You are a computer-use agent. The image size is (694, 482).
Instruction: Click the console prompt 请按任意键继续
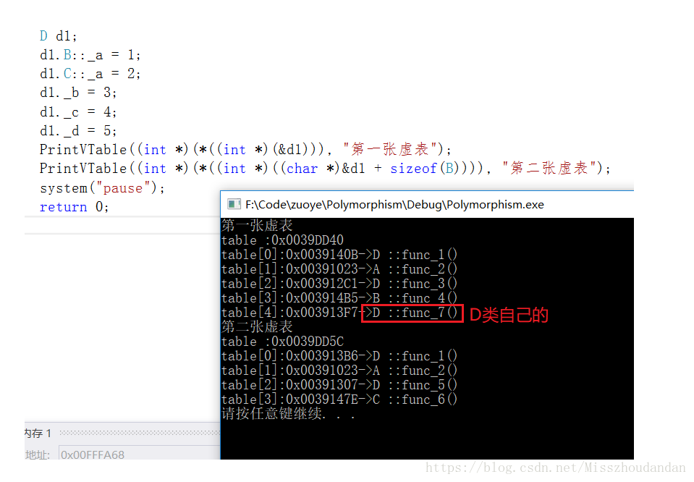[x=288, y=414]
